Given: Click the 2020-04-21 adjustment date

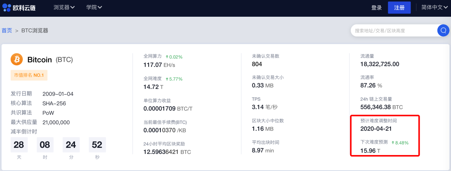Looking at the screenshot, I should click(376, 128).
